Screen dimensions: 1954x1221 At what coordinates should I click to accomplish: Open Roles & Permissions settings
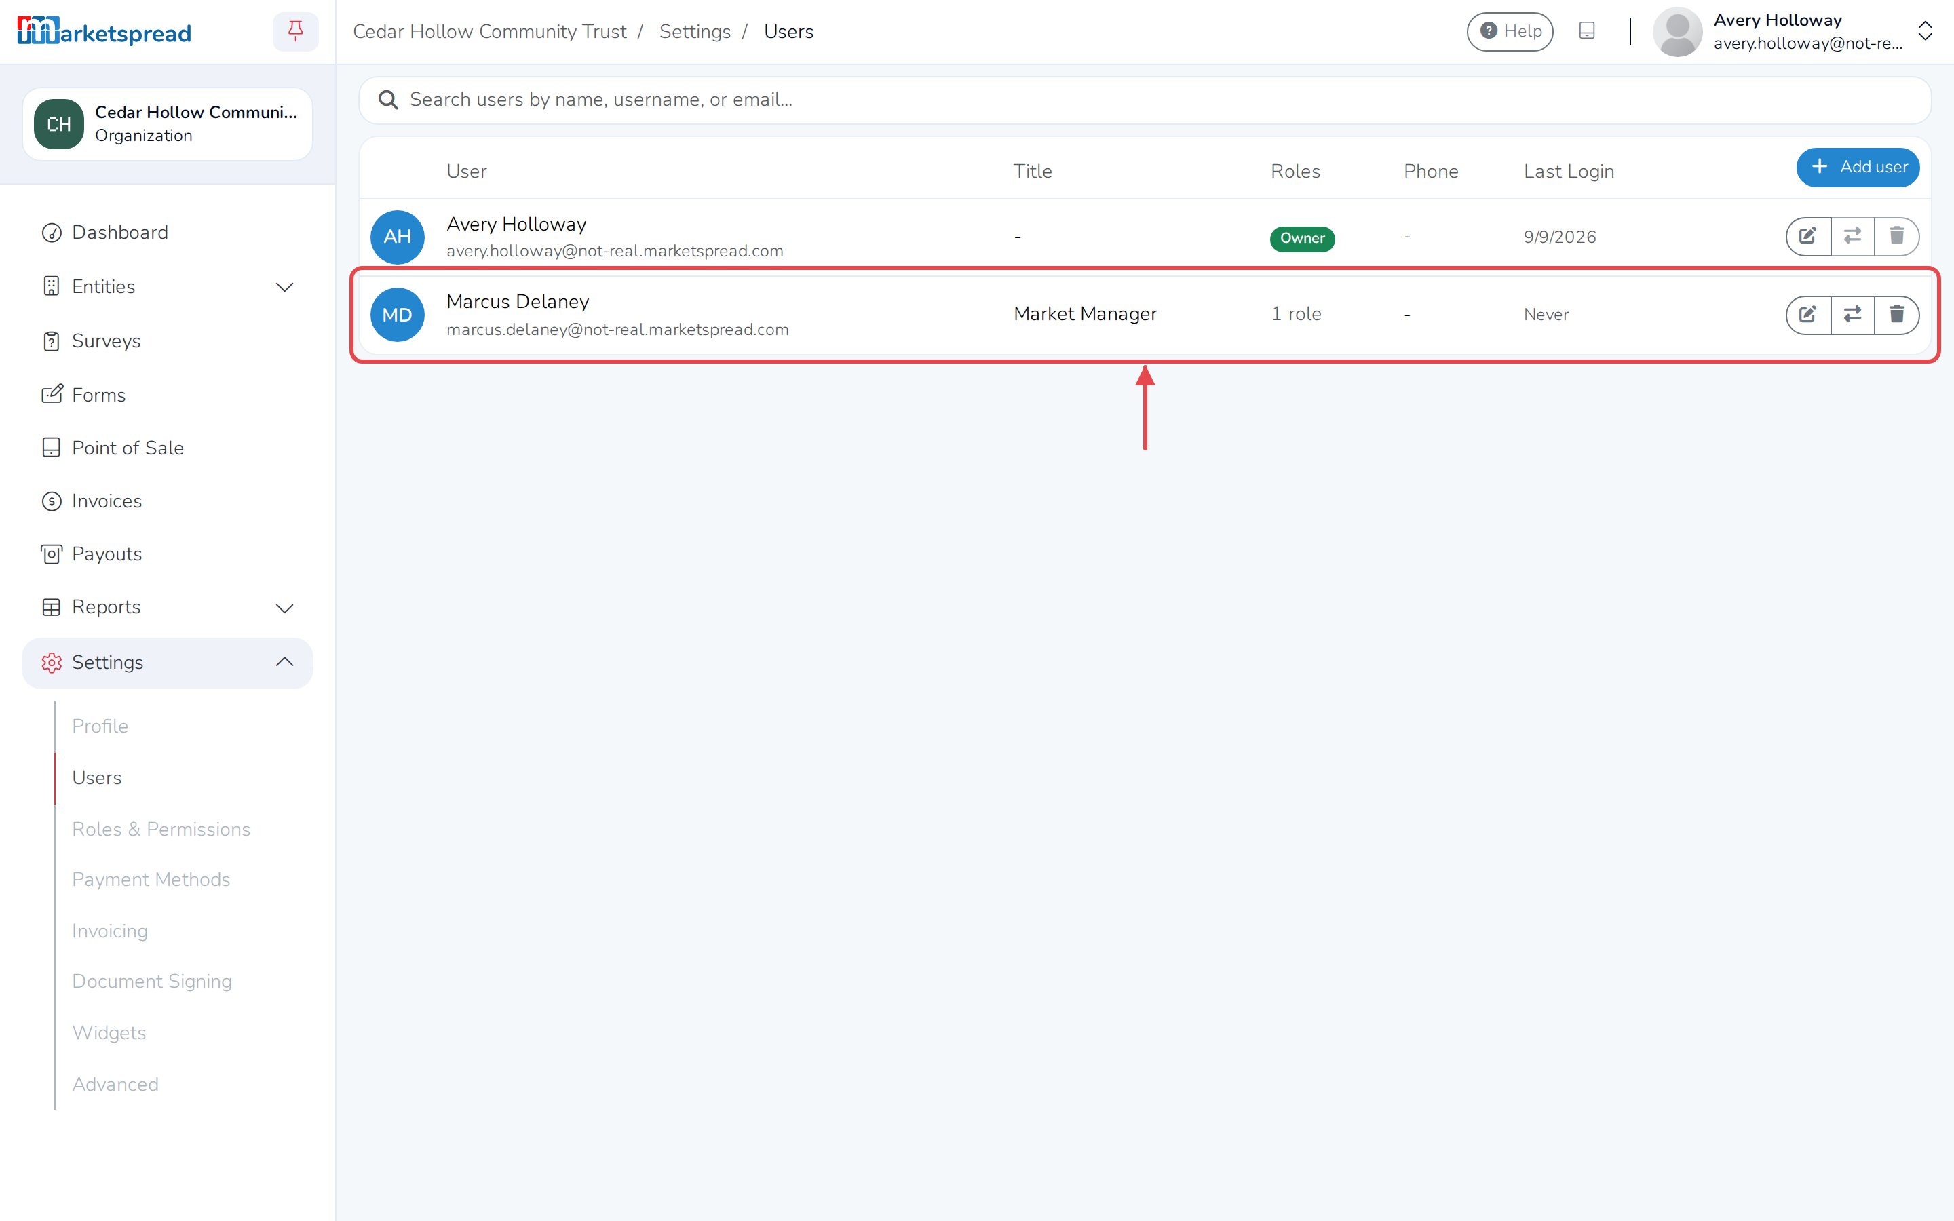[x=161, y=830]
